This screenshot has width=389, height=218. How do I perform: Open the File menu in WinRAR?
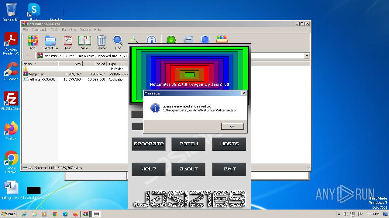[x=25, y=30]
